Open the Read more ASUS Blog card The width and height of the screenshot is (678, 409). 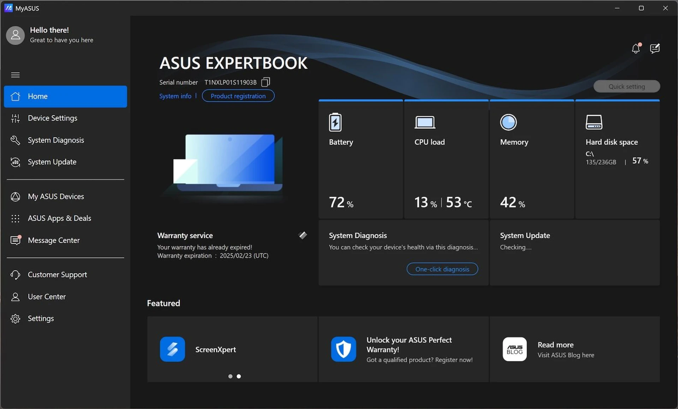[x=575, y=349]
